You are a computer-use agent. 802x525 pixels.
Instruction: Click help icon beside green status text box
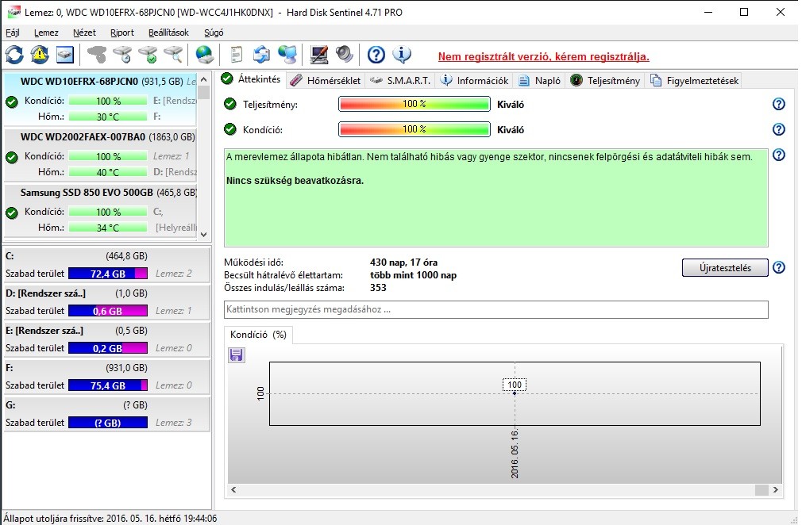tap(778, 155)
